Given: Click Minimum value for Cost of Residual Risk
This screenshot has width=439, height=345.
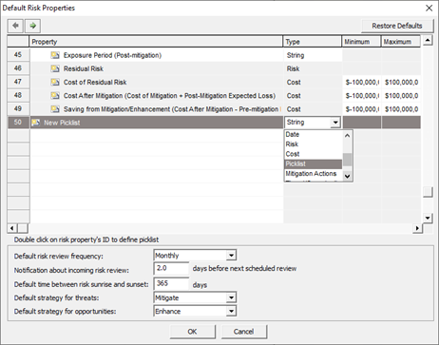Looking at the screenshot, I should point(362,83).
